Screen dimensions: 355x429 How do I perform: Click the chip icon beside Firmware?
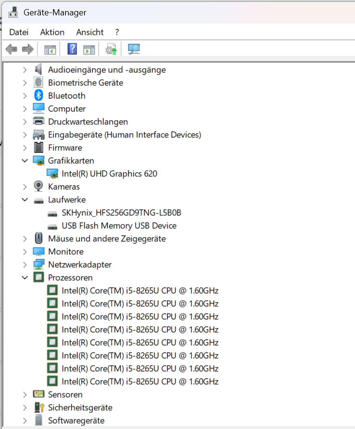click(x=38, y=148)
